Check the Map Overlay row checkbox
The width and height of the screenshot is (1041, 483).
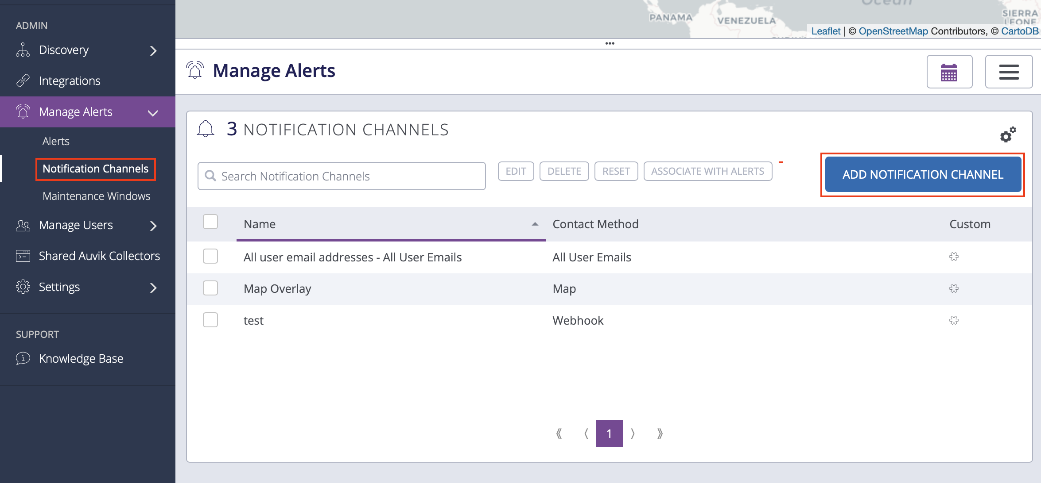(210, 288)
